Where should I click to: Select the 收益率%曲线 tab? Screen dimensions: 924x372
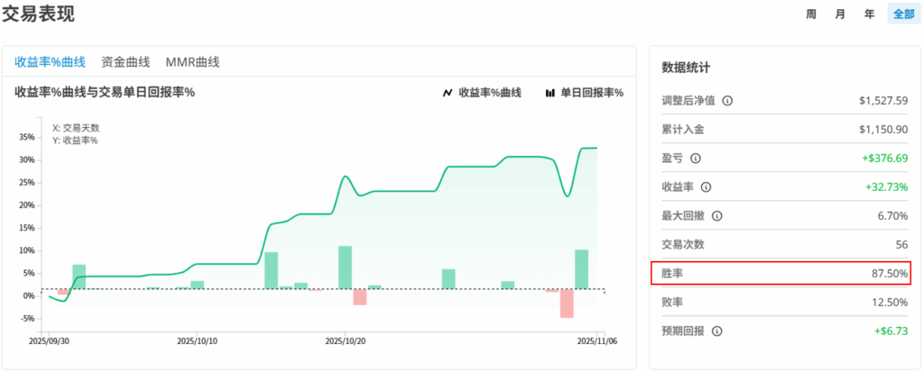(x=50, y=62)
